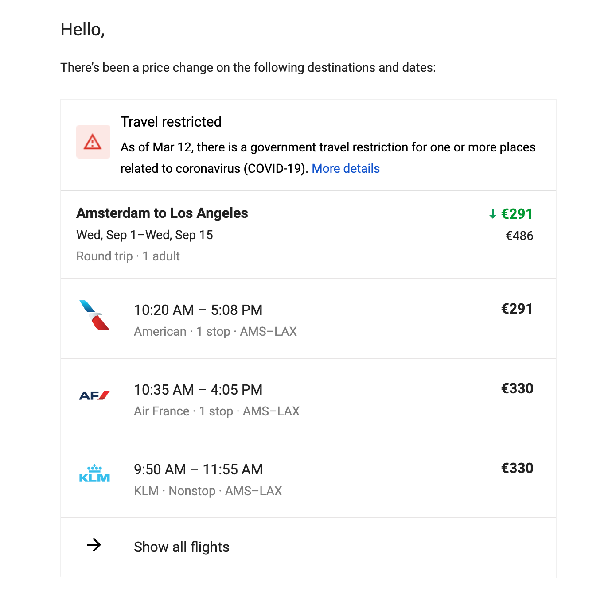This screenshot has height=597, width=616.
Task: Open Show all flights link
Action: [x=182, y=547]
